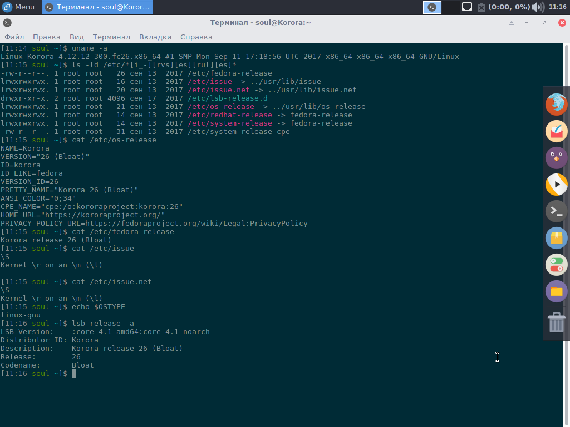
Task: Click the battery status tray icon
Action: click(481, 7)
